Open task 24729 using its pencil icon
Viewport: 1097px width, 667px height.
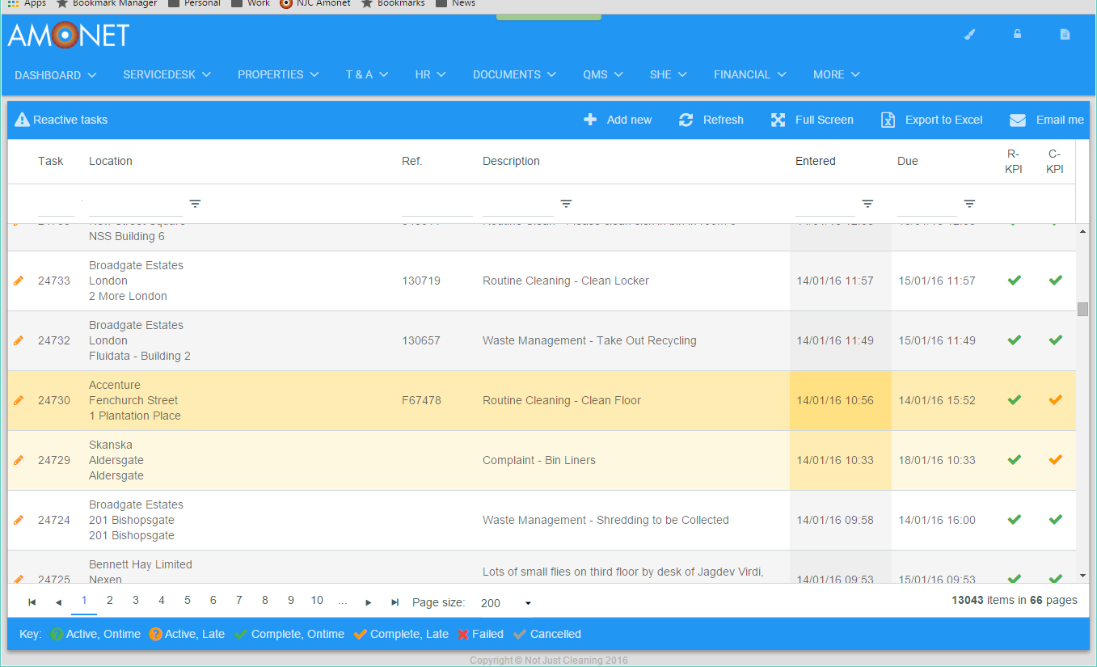[x=19, y=460]
